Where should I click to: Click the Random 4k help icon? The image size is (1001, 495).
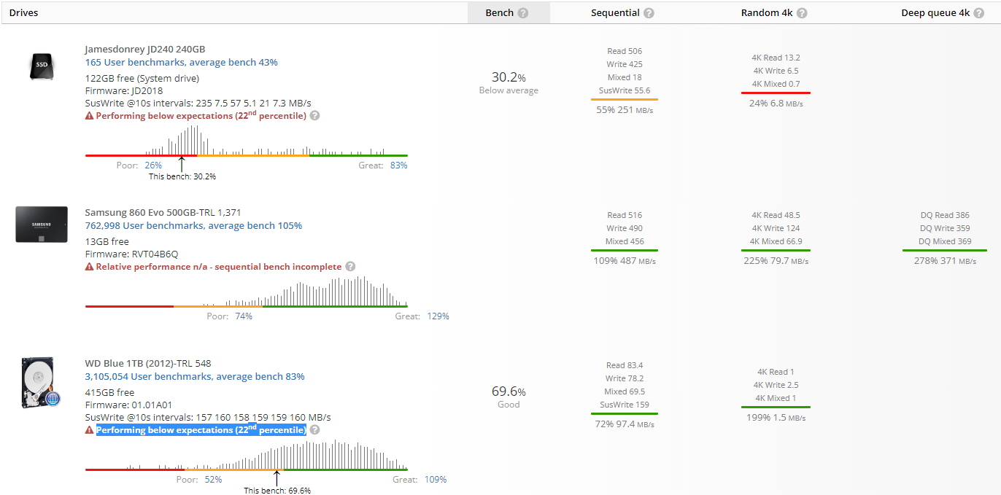[802, 13]
